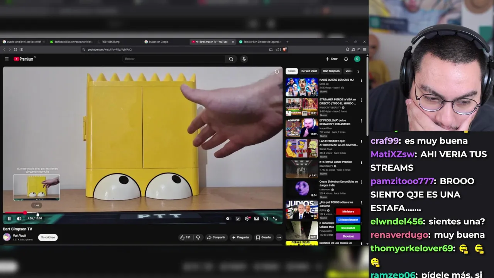The image size is (494, 278).
Task: Open more actions ellipsis beside Guardar
Action: [x=279, y=237]
